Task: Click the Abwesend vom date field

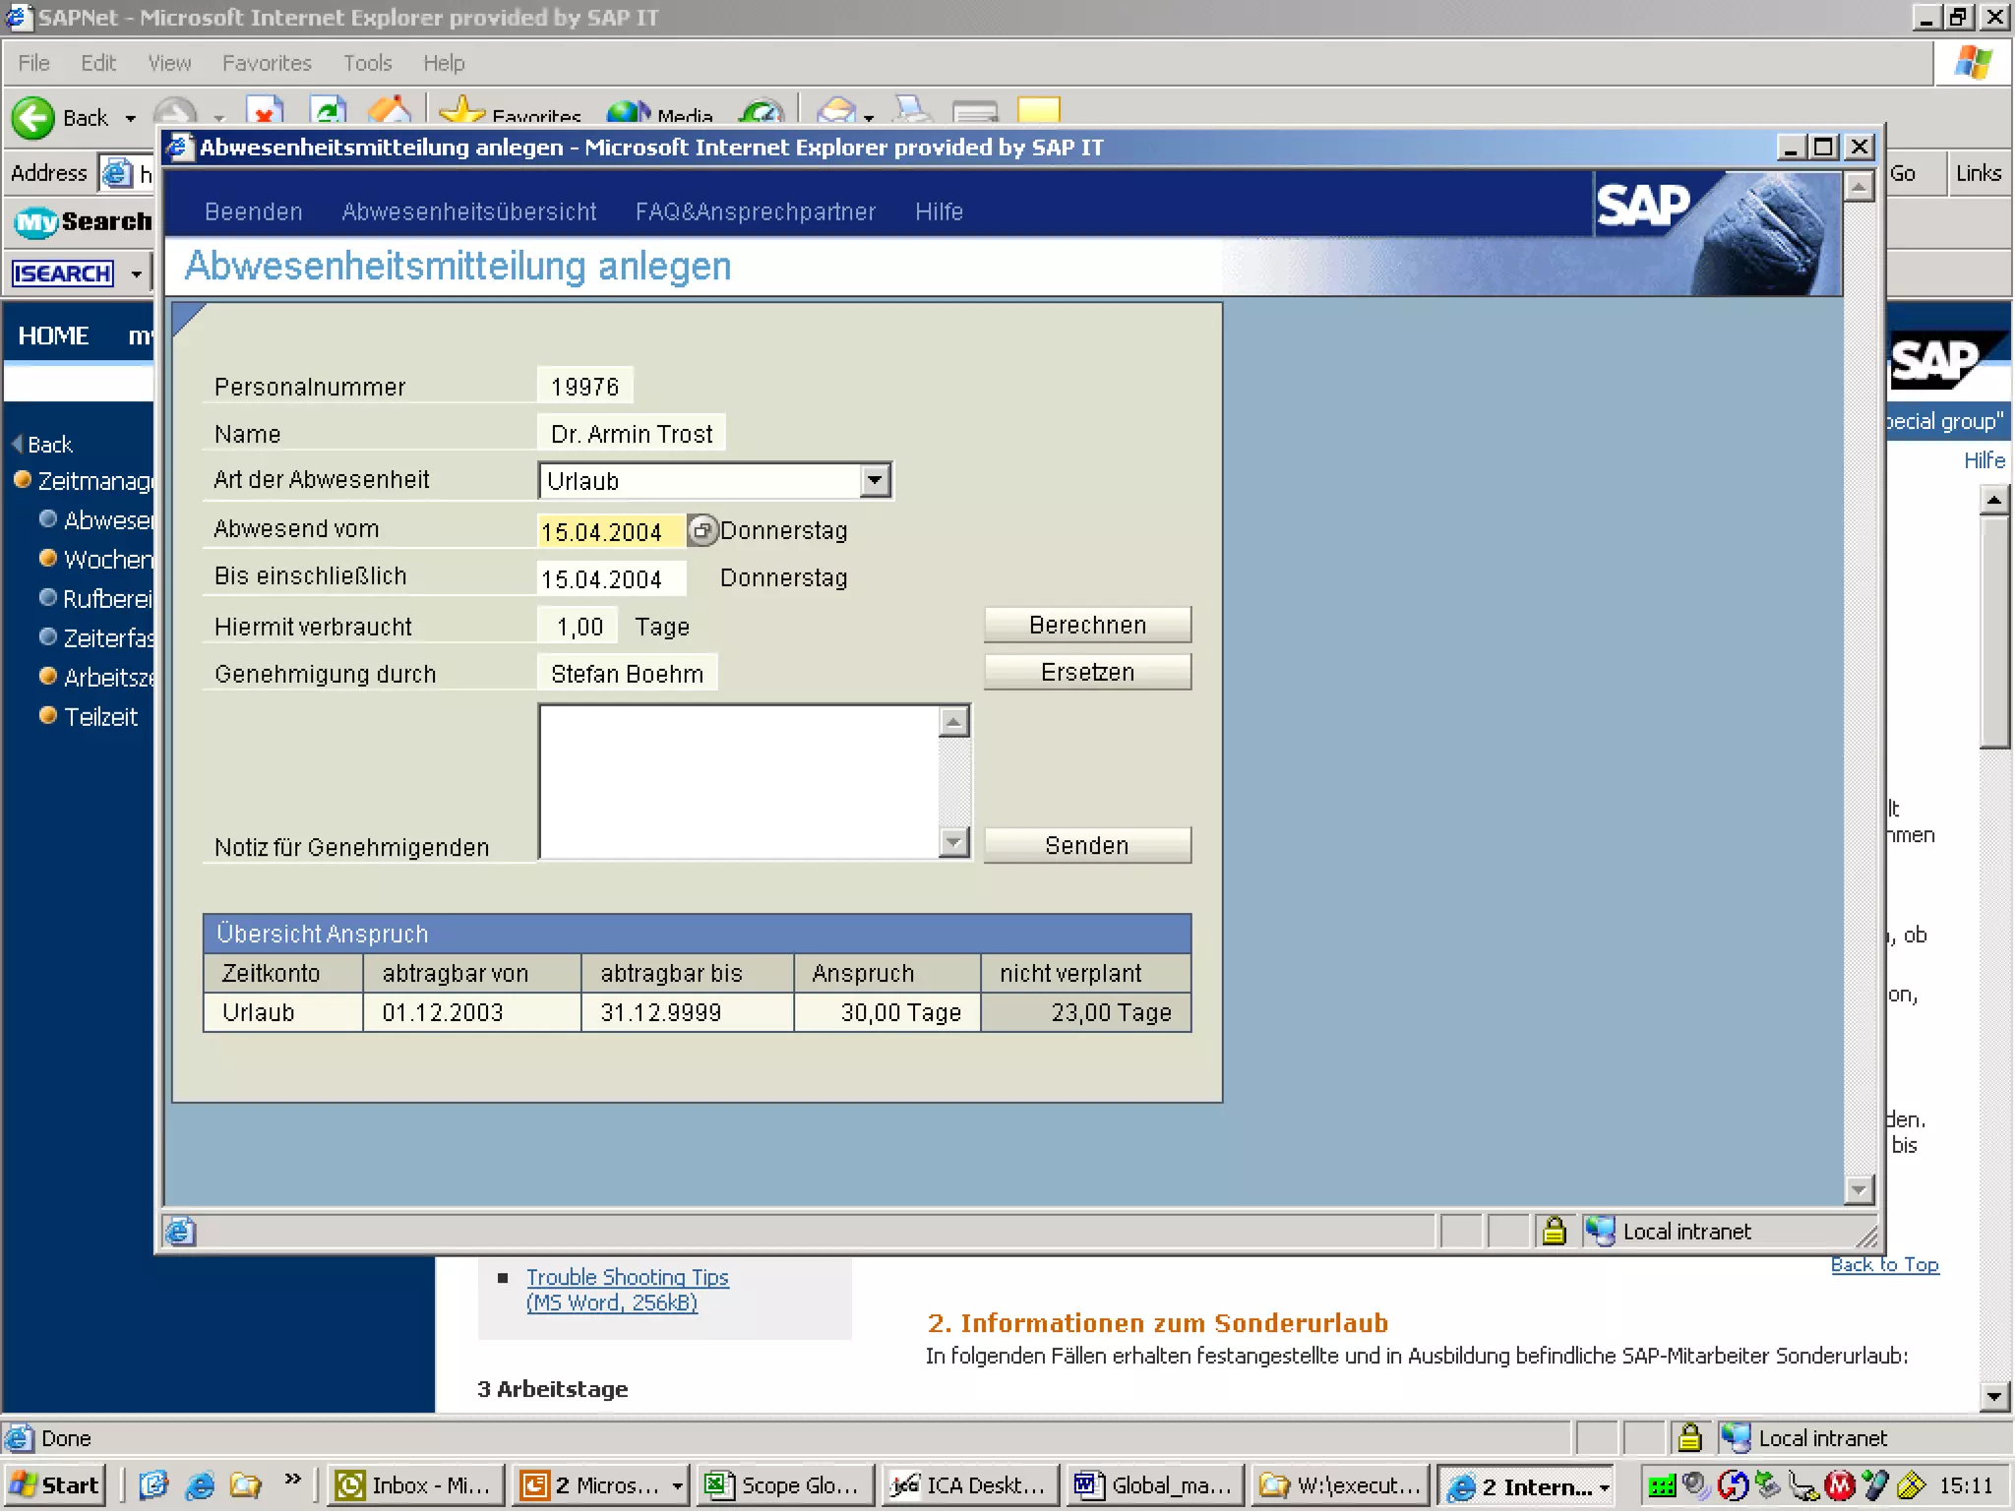Action: click(611, 531)
